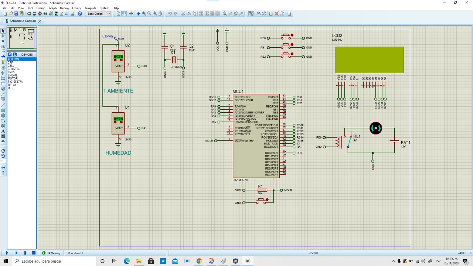473x266 pixels.
Task: Toggle the grid display icon
Action: [124, 14]
